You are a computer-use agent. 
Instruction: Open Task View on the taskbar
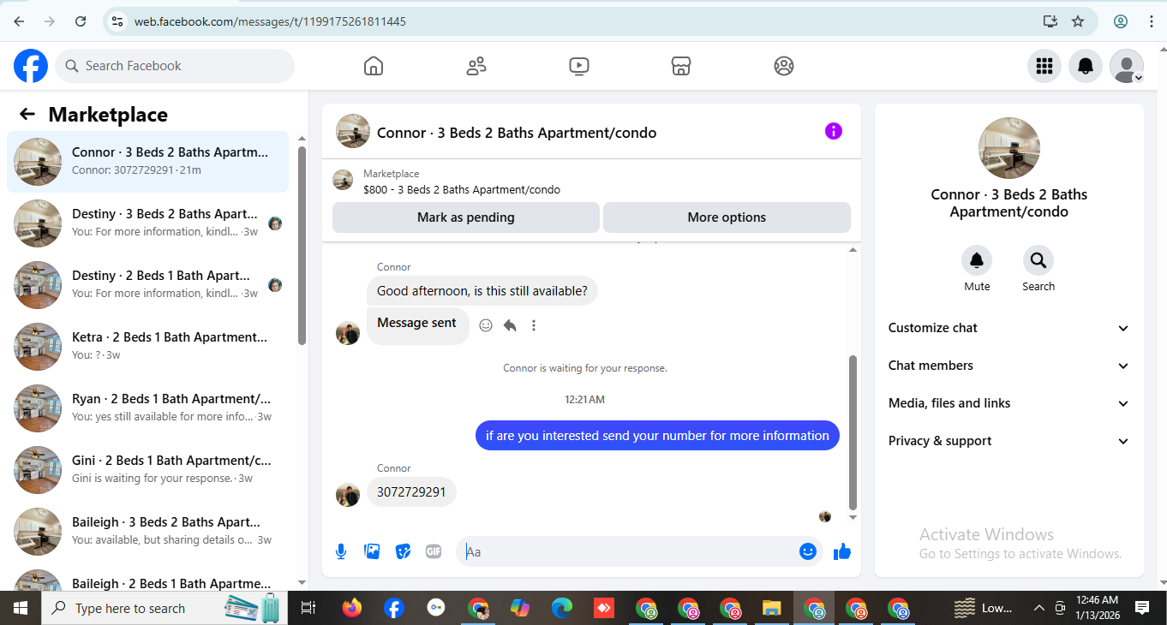tap(308, 608)
